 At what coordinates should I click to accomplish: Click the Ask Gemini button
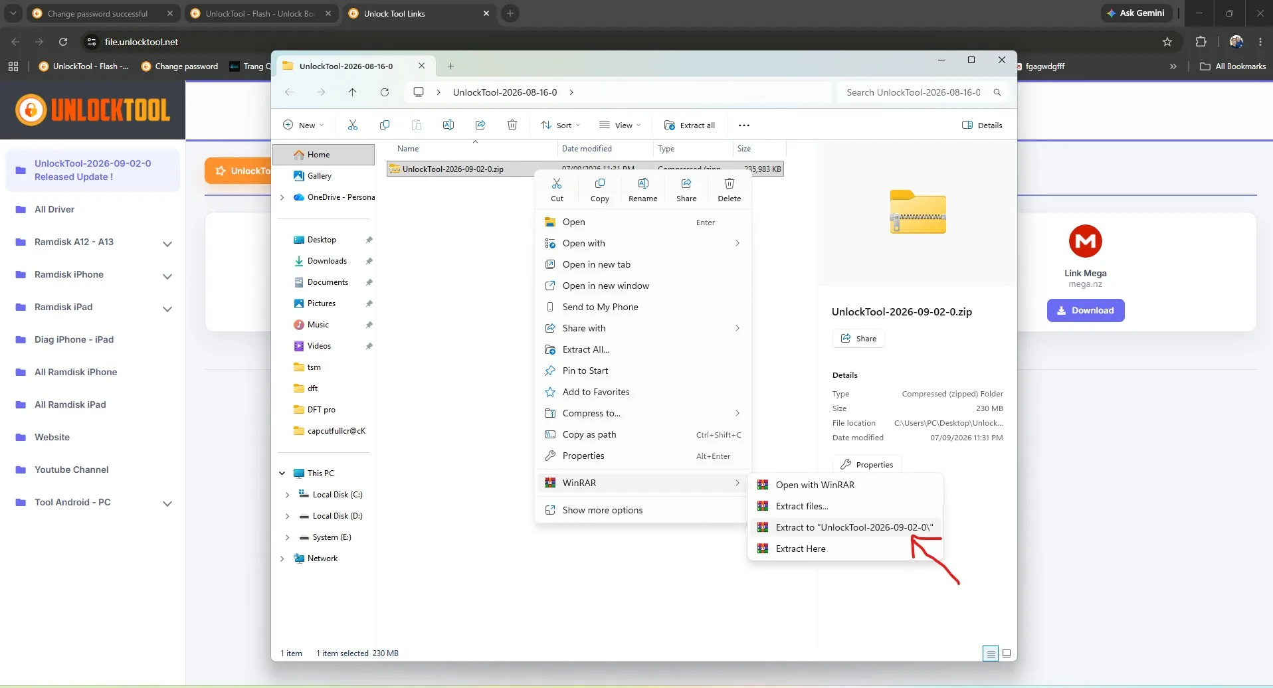pos(1135,13)
